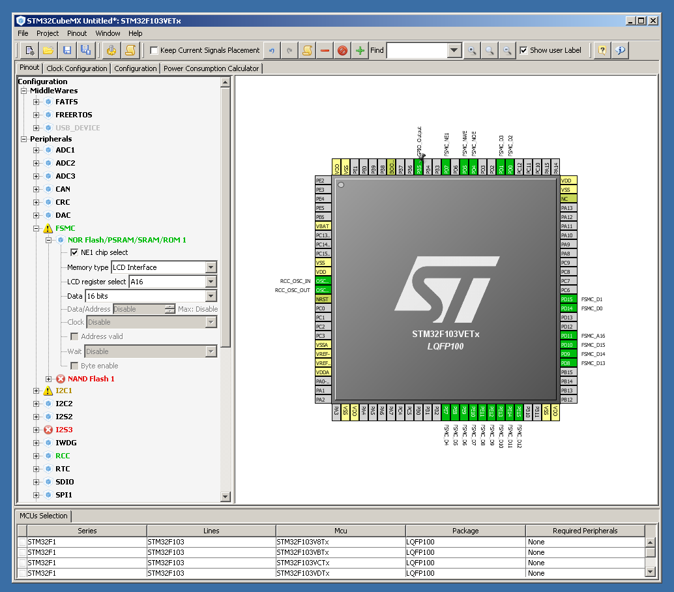The image size is (674, 592).
Task: Click the green plus icon near Find
Action: coord(360,50)
